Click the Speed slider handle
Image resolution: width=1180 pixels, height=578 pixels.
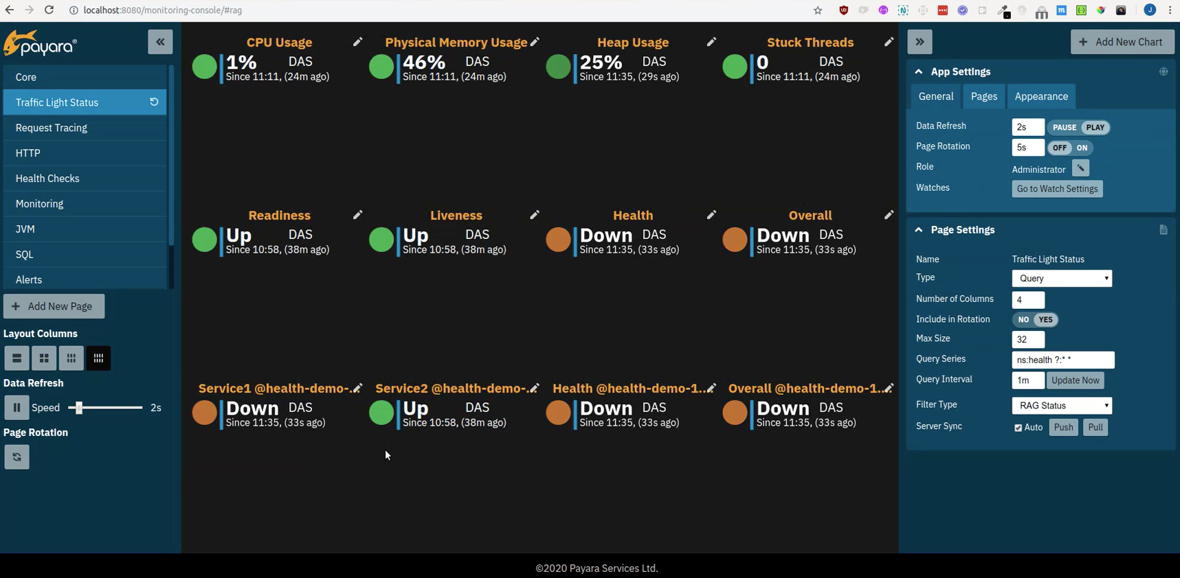(x=79, y=408)
